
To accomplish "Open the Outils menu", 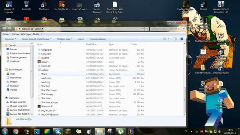I will pyautogui.click(x=36, y=34).
